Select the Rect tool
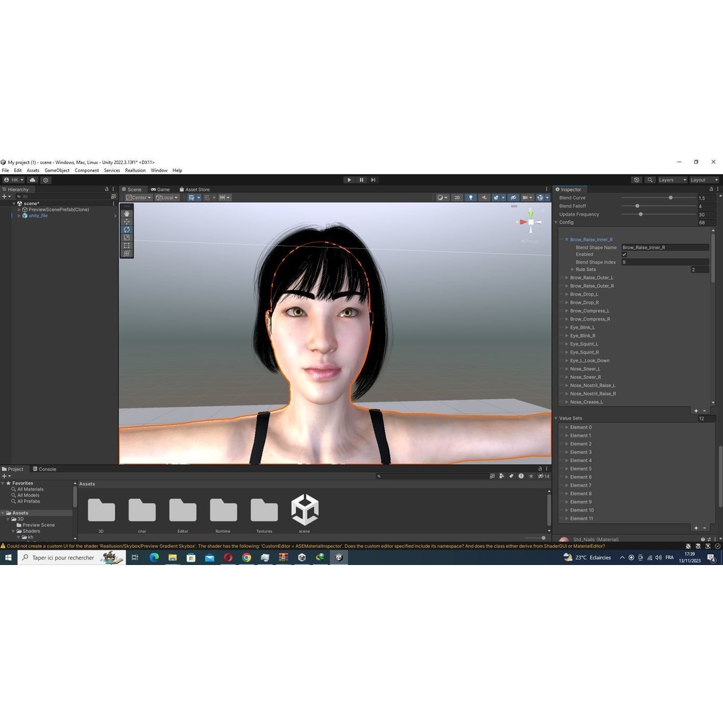This screenshot has width=723, height=723. coord(127,245)
